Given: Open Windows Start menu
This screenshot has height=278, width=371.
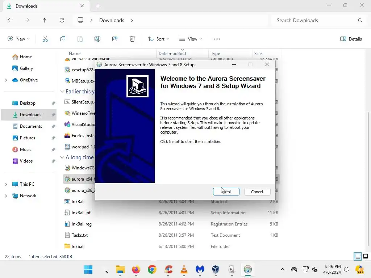Looking at the screenshot, I should tap(88, 269).
